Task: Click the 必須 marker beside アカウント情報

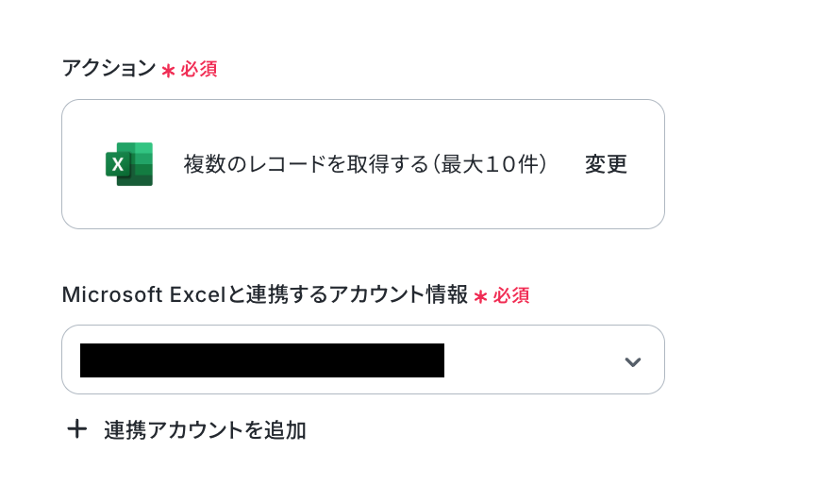Action: point(511,295)
